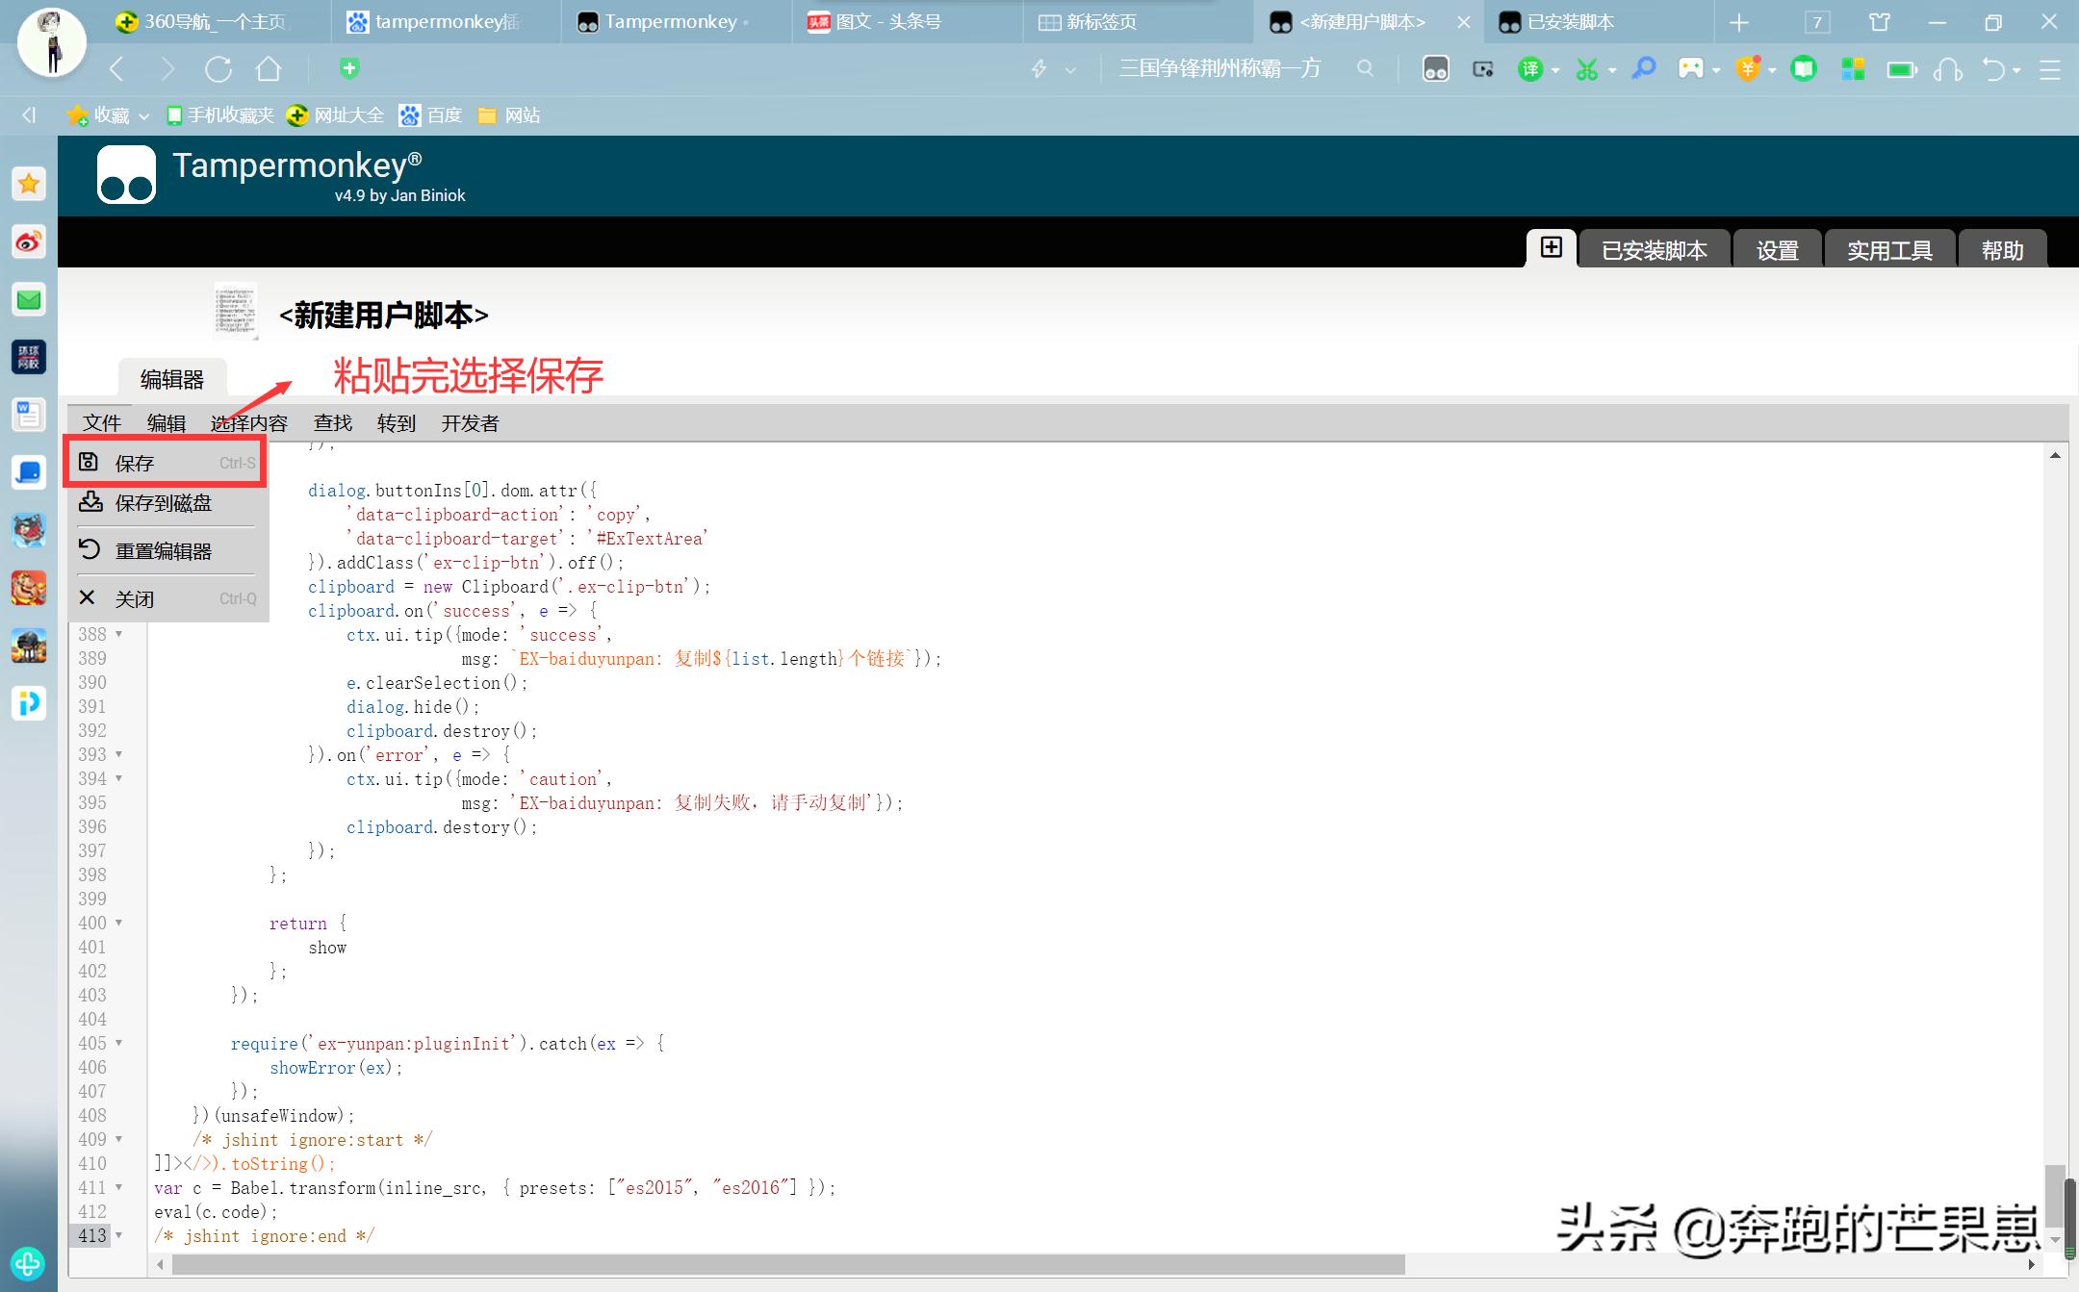
Task: Click the battery power saver icon
Action: point(1901,69)
